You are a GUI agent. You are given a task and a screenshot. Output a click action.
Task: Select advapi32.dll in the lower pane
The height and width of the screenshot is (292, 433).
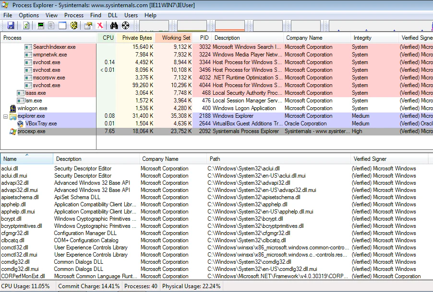(15, 183)
